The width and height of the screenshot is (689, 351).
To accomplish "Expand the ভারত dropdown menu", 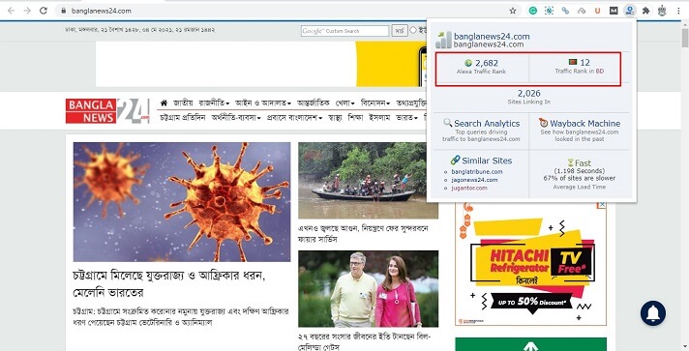I will click(406, 118).
